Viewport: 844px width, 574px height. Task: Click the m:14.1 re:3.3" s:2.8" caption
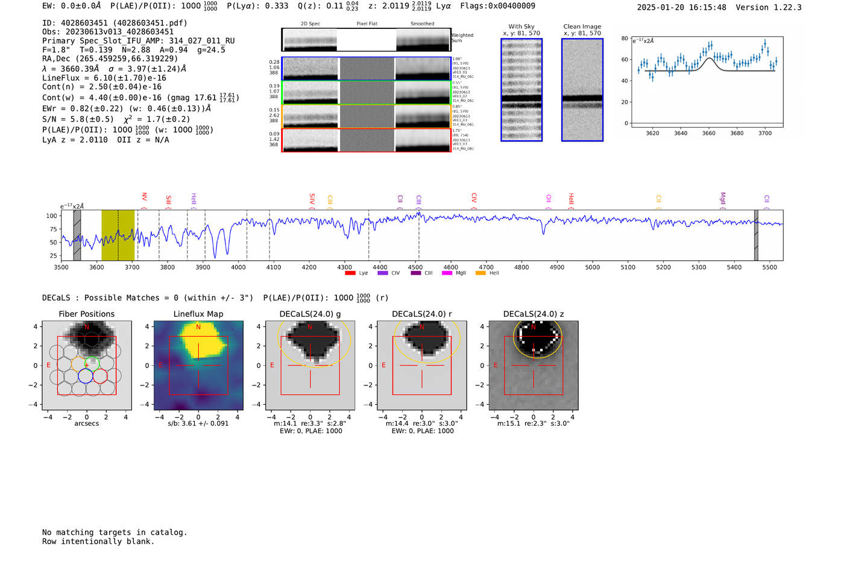[x=310, y=423]
